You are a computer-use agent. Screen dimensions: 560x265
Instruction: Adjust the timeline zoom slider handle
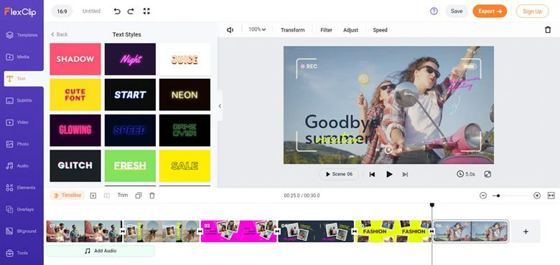click(498, 196)
